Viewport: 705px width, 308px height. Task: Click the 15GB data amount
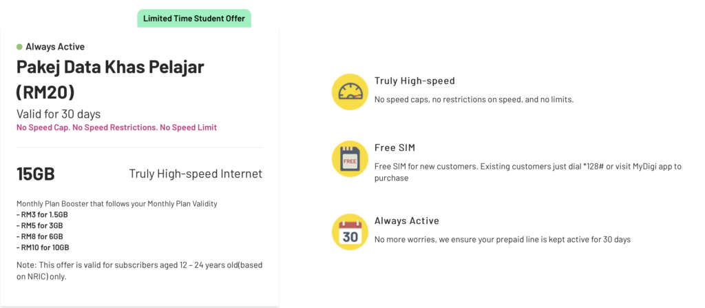coord(36,174)
